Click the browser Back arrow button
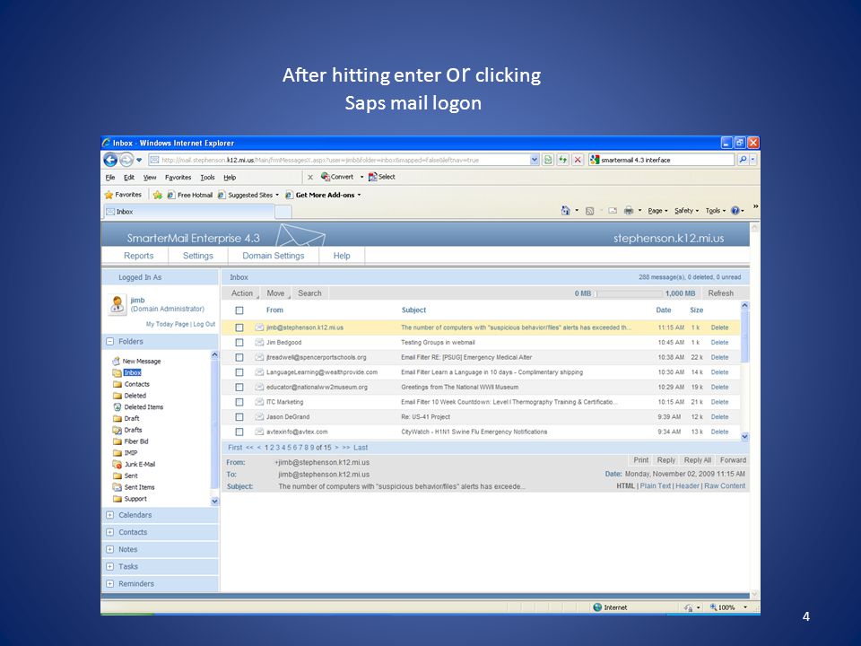 pos(110,160)
